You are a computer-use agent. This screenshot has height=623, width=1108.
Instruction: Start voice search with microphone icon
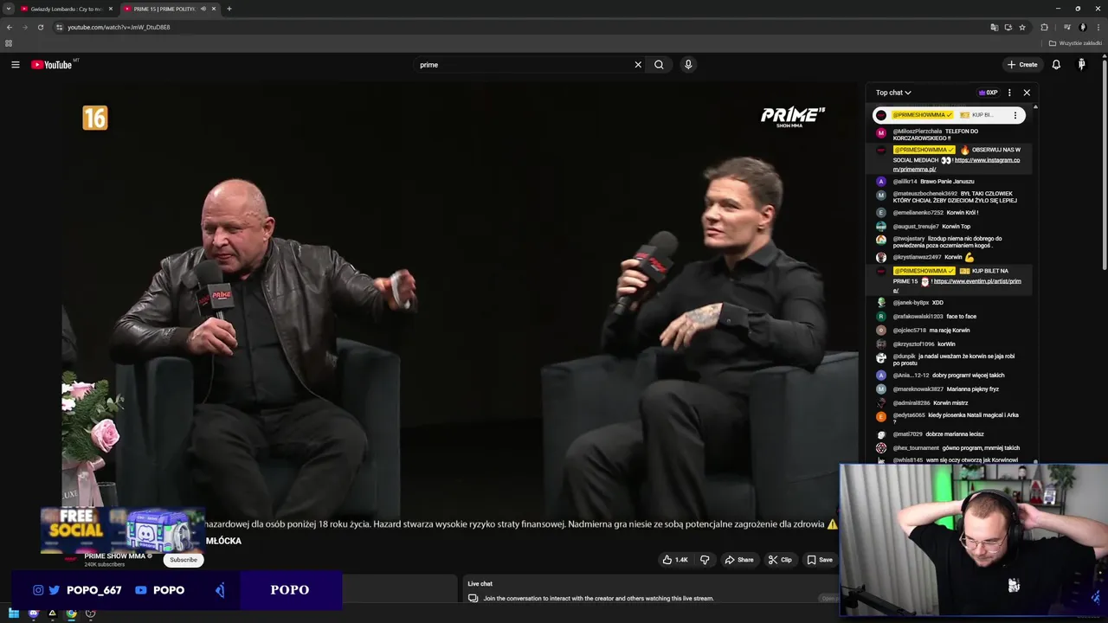(688, 65)
